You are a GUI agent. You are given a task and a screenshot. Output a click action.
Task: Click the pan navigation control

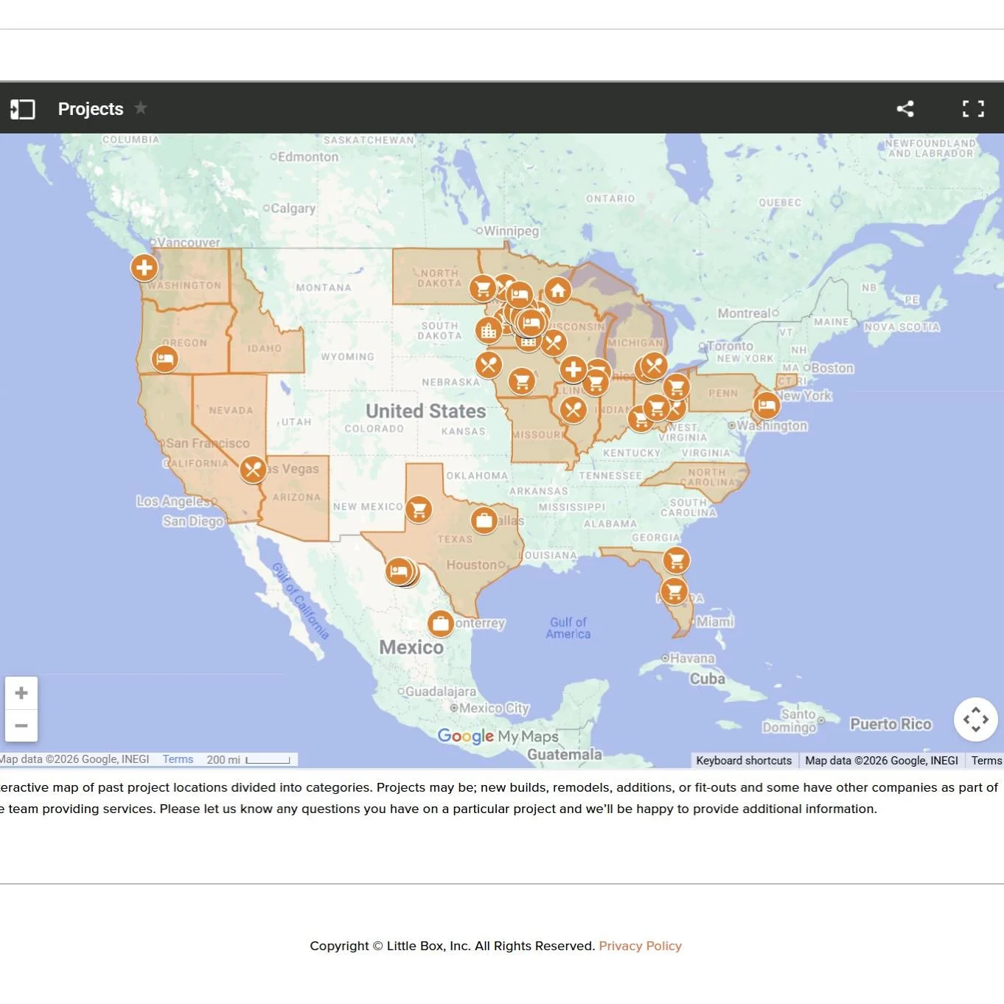[x=976, y=719]
